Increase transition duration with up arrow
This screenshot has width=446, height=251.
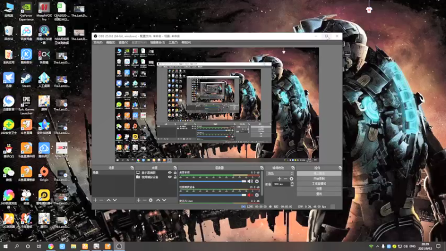point(292,184)
